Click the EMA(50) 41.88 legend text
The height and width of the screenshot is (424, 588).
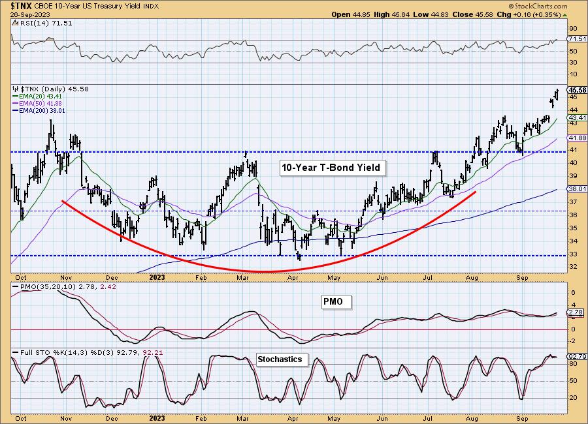point(41,103)
